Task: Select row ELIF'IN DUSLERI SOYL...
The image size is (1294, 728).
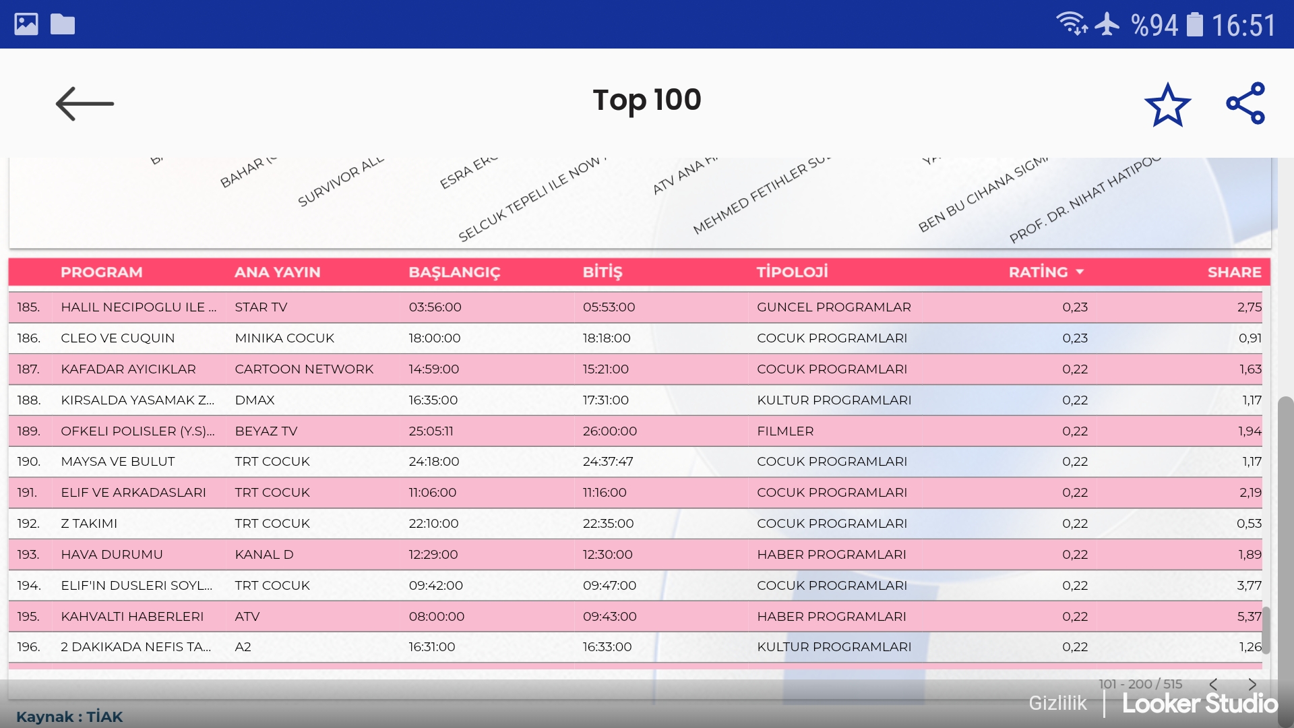Action: [635, 585]
